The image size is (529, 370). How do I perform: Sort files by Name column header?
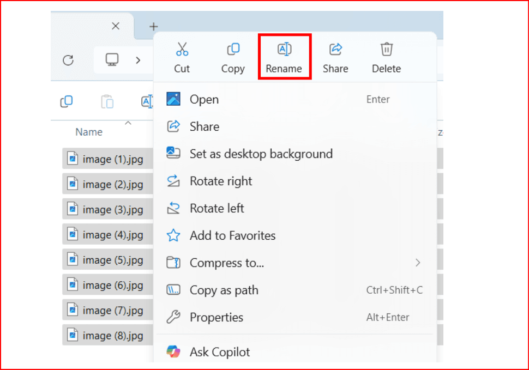[89, 132]
